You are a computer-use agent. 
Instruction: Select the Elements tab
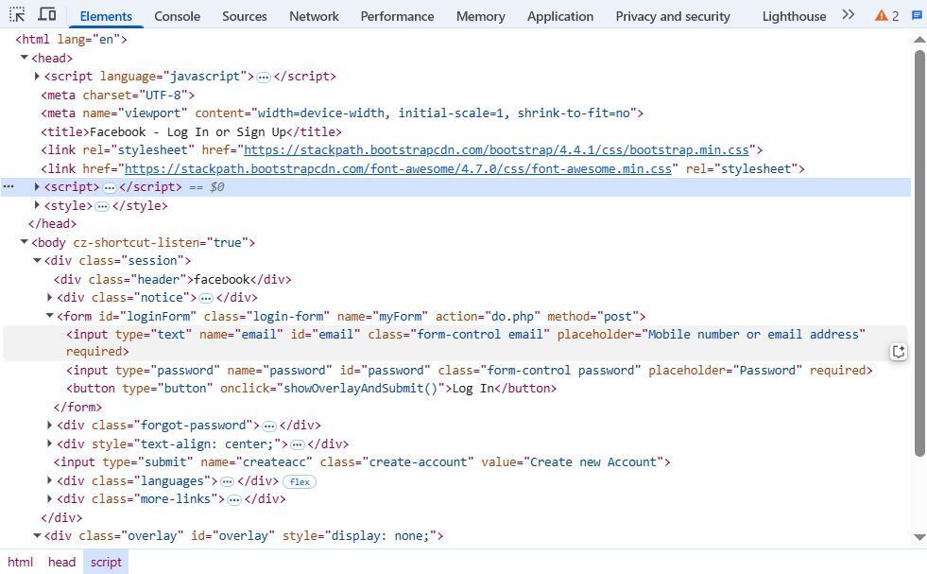[x=106, y=17]
